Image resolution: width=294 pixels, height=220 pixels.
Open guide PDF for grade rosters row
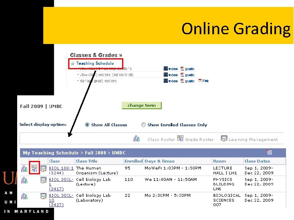click(187, 81)
